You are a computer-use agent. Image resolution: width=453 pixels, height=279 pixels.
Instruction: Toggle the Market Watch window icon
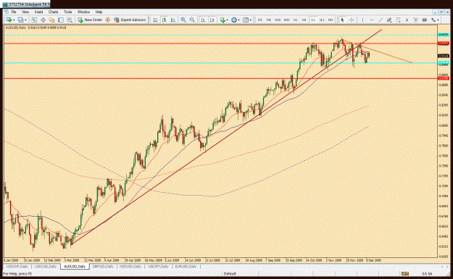point(34,20)
